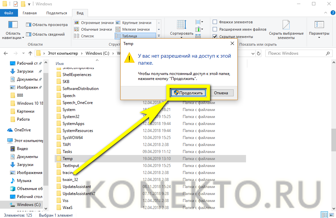The height and width of the screenshot is (218, 336).
Task: Click Отмена in the Temp dialog
Action: 221,93
